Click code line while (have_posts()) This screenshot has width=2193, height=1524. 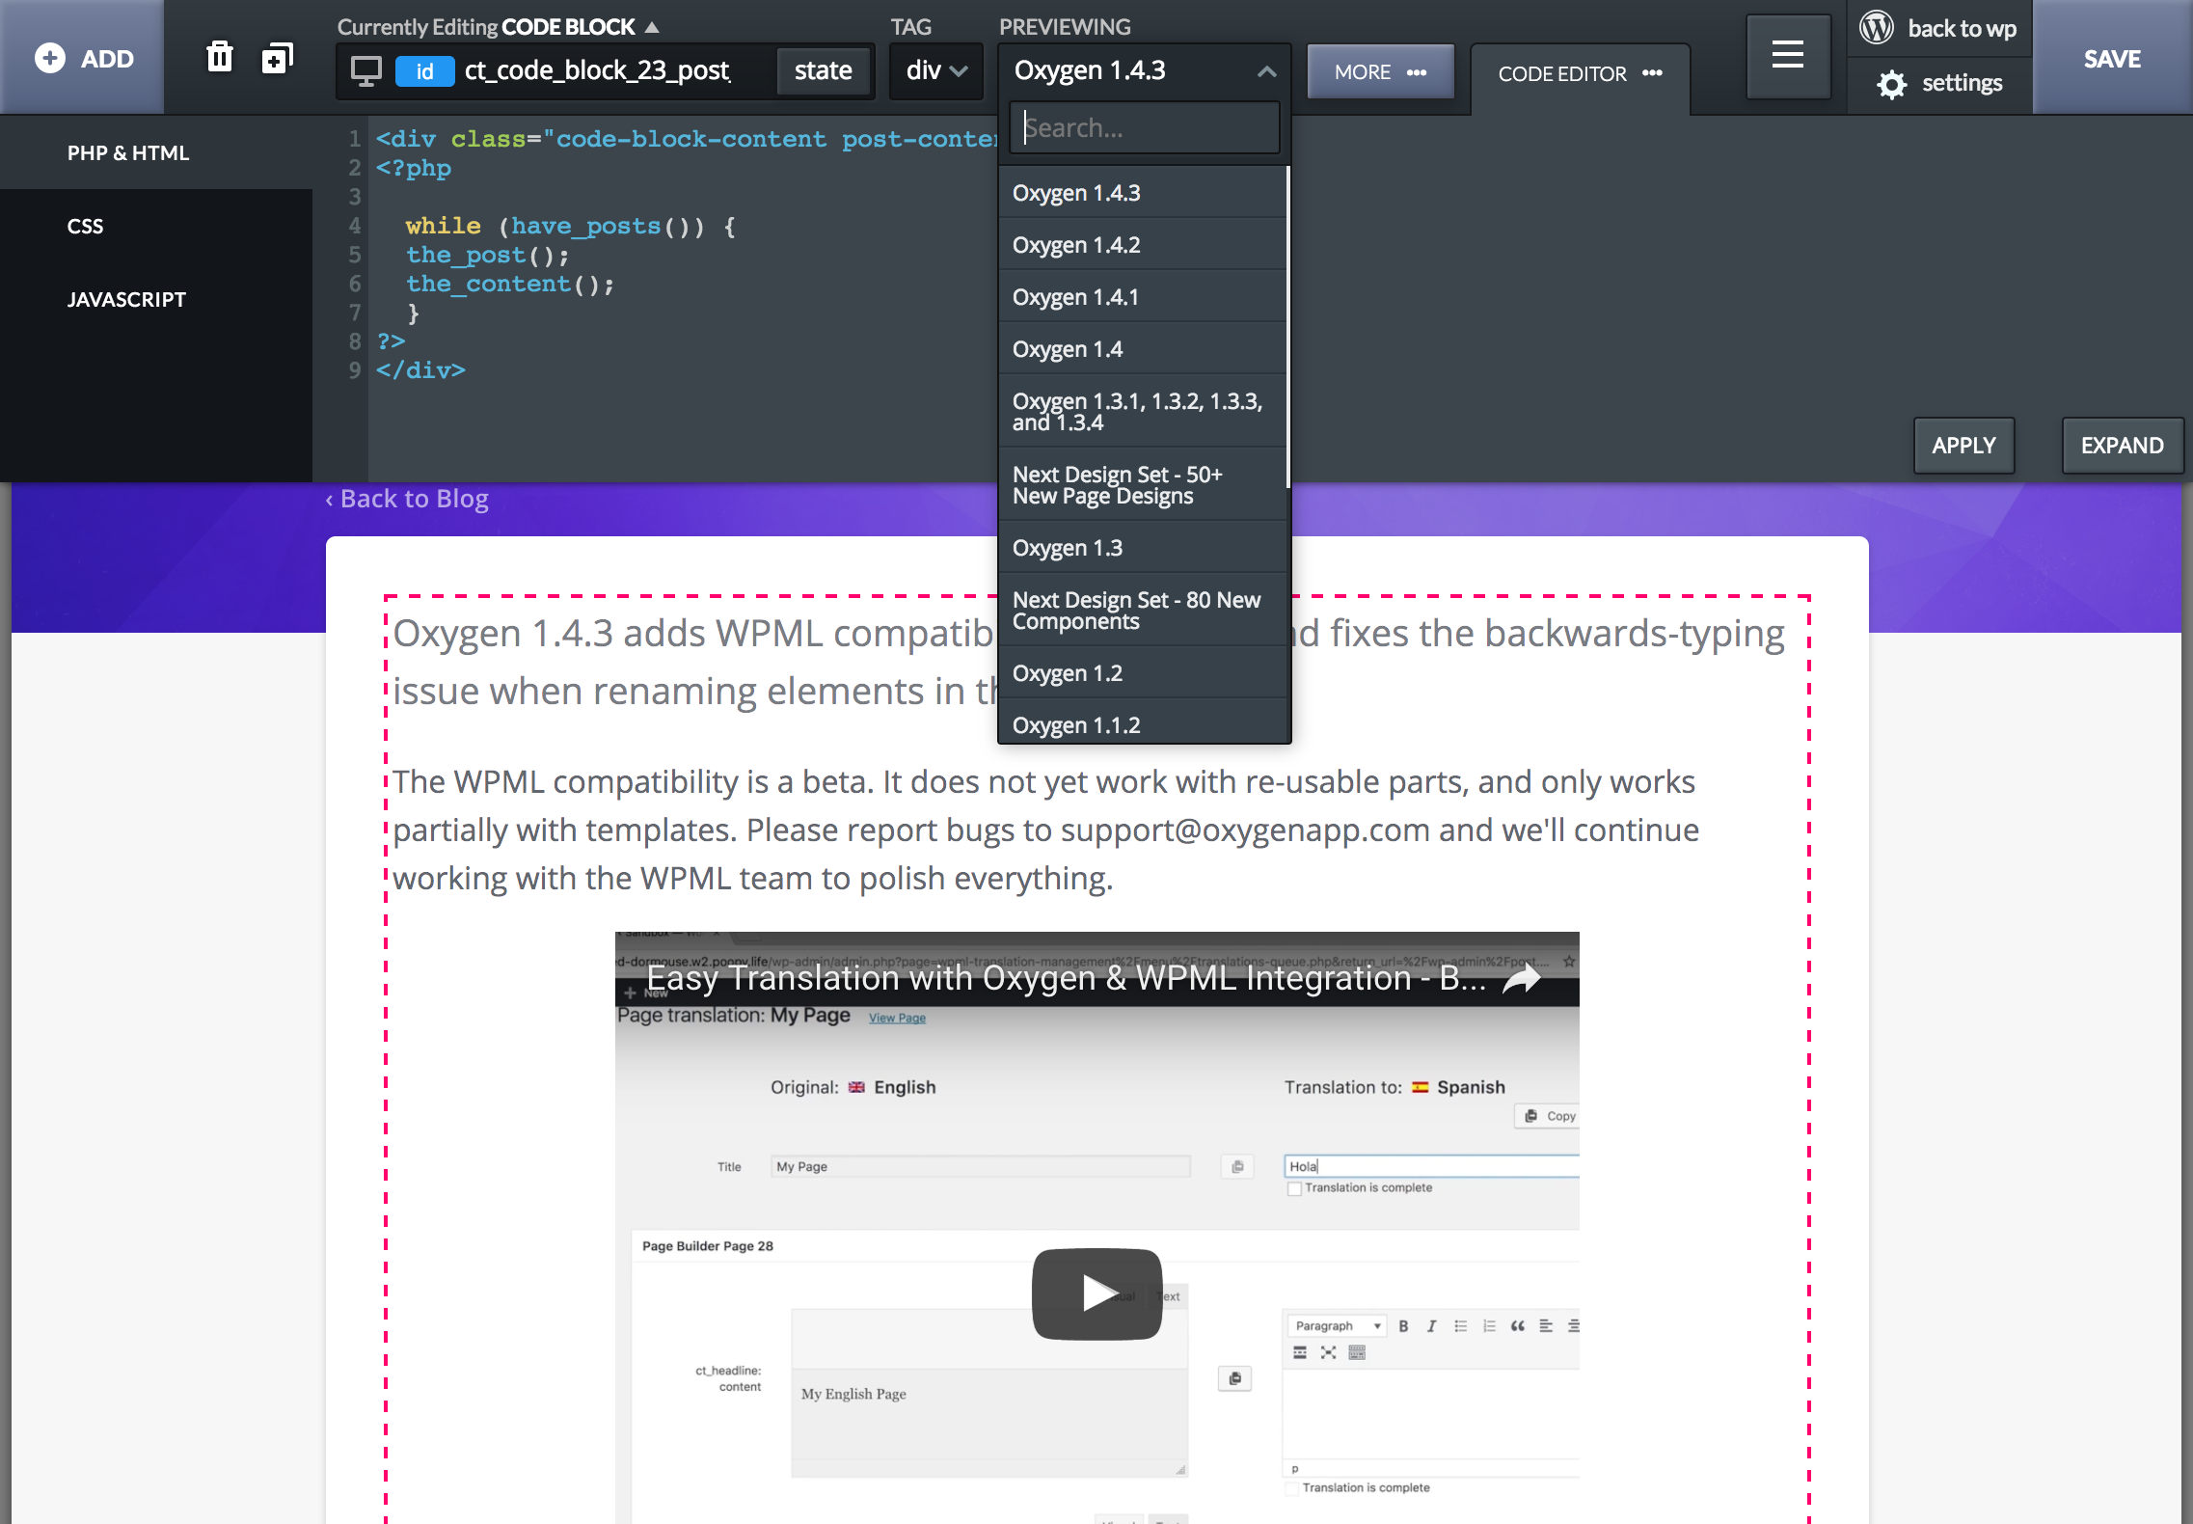point(570,226)
